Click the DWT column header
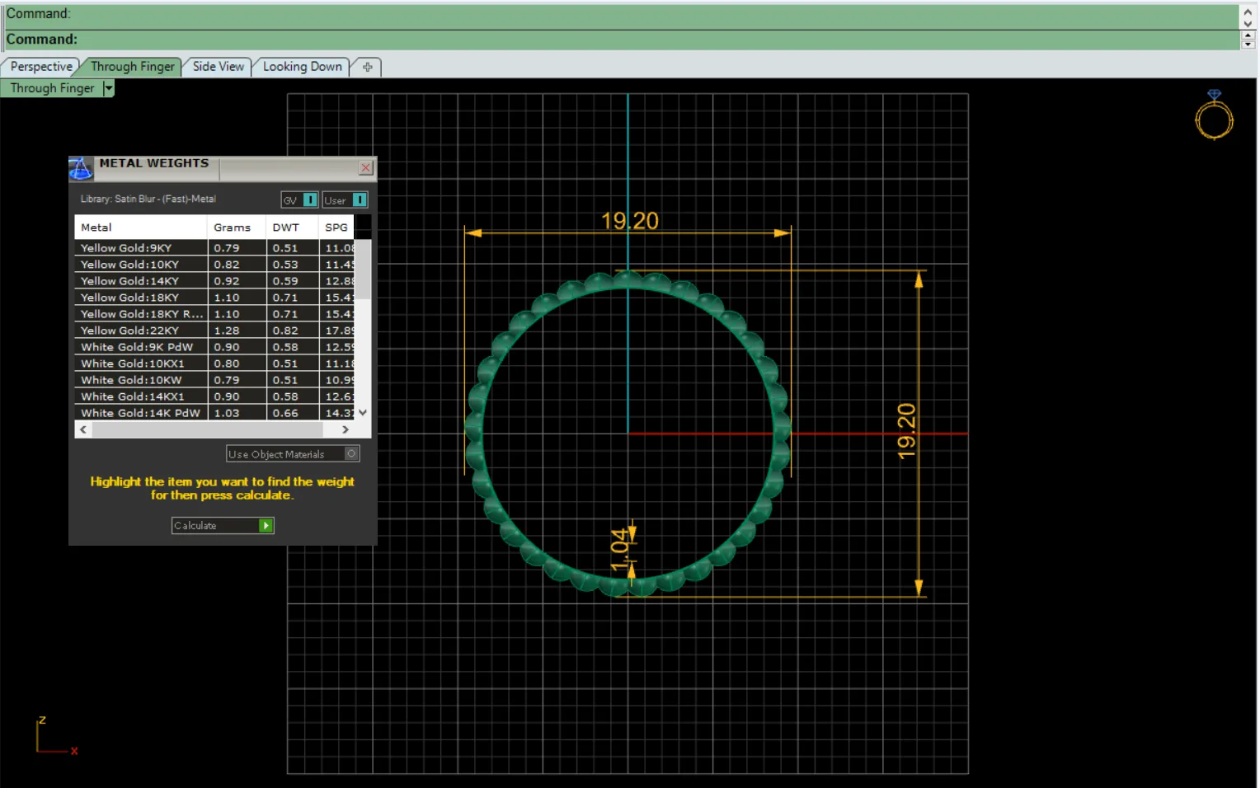The height and width of the screenshot is (788, 1260). coord(292,227)
